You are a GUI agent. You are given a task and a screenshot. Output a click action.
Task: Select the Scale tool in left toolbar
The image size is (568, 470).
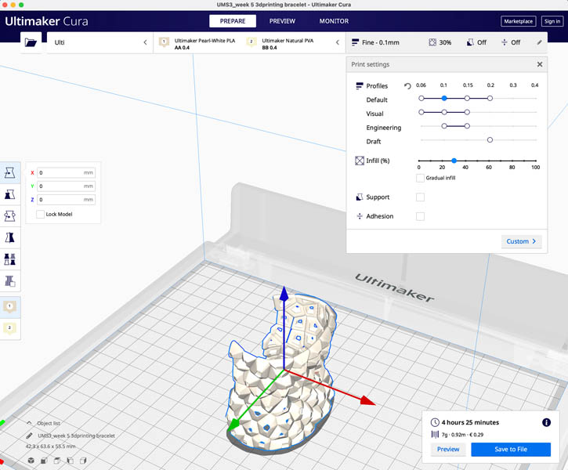click(x=9, y=194)
